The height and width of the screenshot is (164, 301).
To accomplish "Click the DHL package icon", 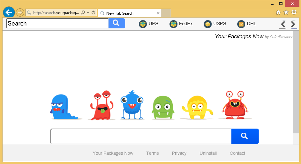I will pyautogui.click(x=241, y=24).
